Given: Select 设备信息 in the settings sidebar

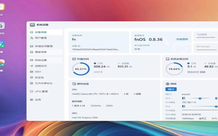Looking at the screenshot, I should coord(41,32).
